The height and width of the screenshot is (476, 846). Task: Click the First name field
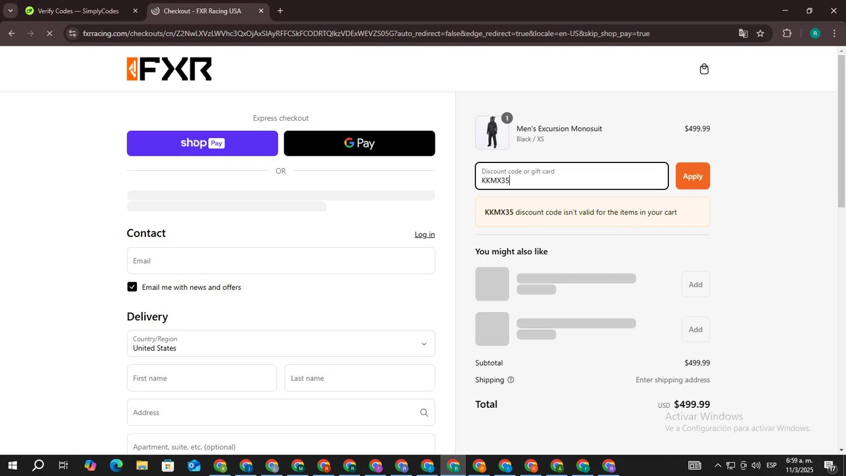click(202, 378)
